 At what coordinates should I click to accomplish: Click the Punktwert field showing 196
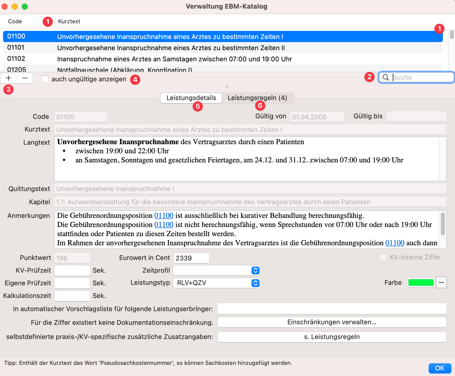[72, 258]
